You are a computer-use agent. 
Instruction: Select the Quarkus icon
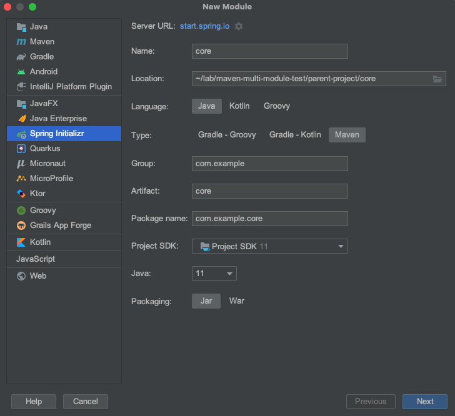21,149
